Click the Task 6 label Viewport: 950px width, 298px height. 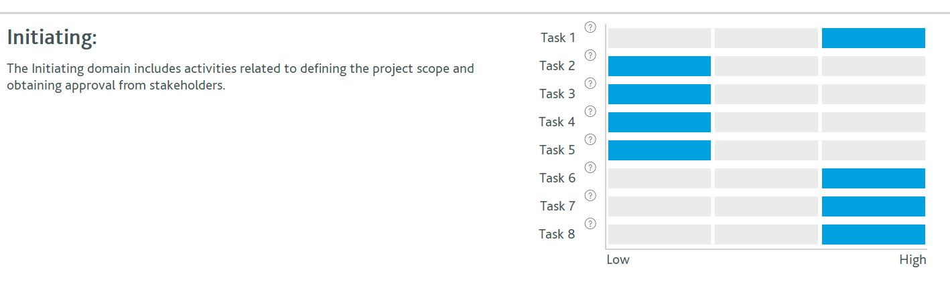[x=557, y=178]
